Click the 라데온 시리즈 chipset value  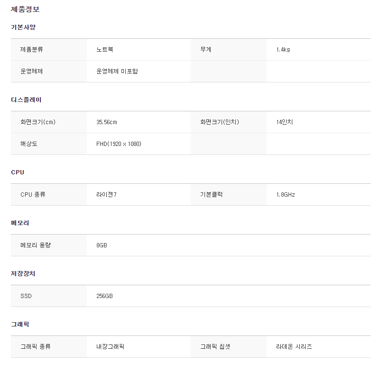tap(294, 347)
